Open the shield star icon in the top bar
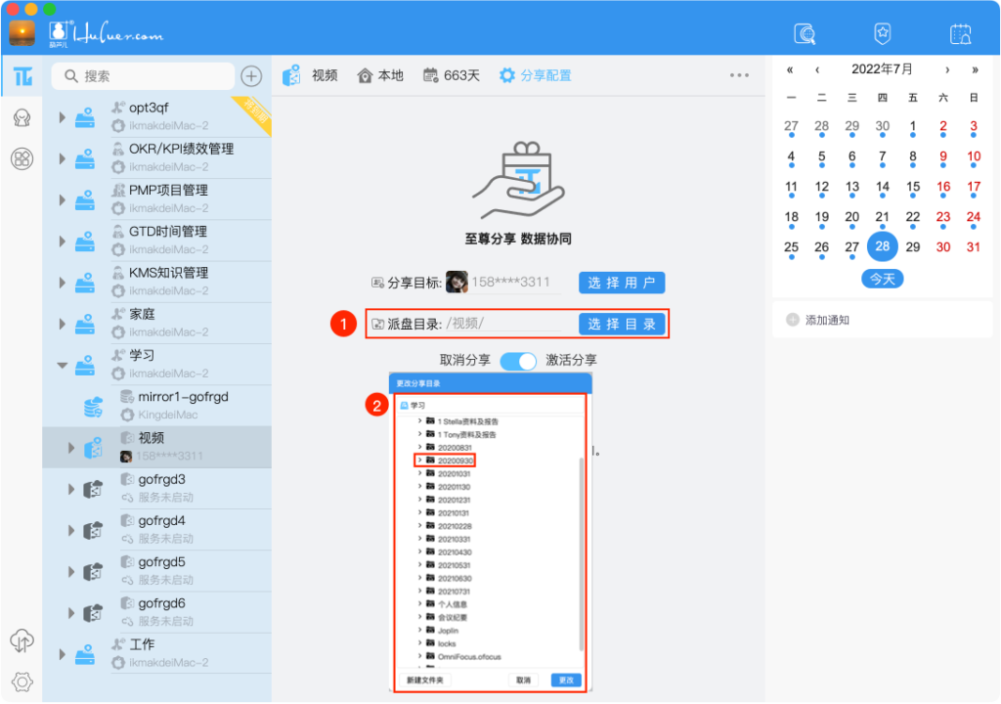1001x704 pixels. pos(883,33)
